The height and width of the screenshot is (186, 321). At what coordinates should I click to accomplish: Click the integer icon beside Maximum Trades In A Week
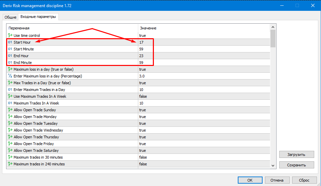10,103
